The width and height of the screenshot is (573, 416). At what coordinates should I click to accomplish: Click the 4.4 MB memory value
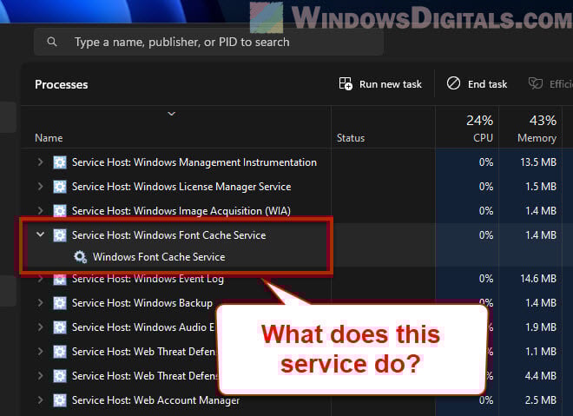point(541,375)
